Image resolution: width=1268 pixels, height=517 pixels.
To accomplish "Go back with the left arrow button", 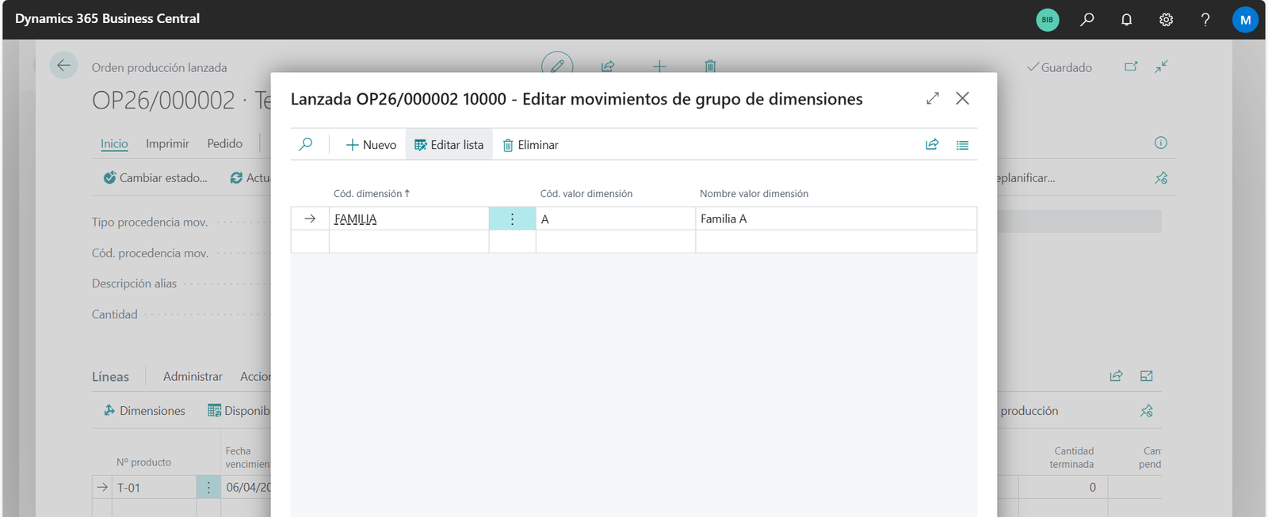I will [63, 66].
